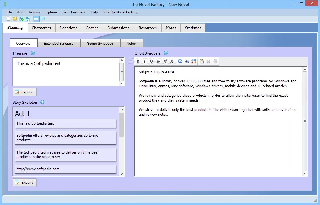Viewport: 320px width, 205px height.
Task: Open the Add menu
Action: [x=20, y=12]
